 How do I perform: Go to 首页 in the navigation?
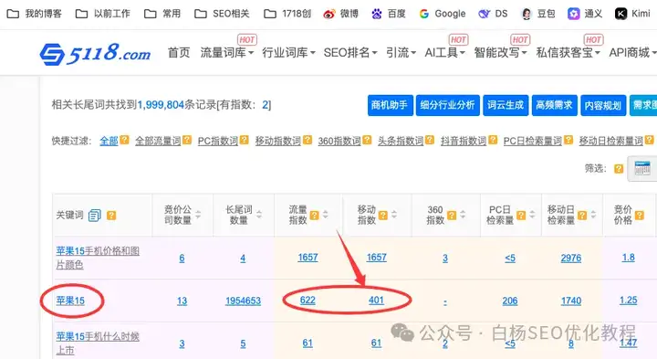point(179,53)
